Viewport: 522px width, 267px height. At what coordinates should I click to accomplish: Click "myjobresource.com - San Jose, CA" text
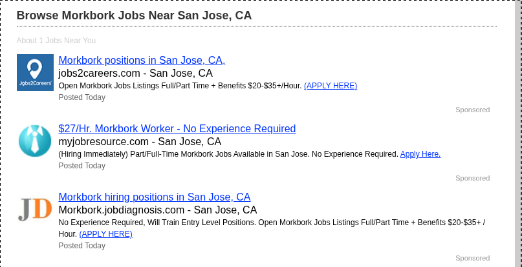140,142
